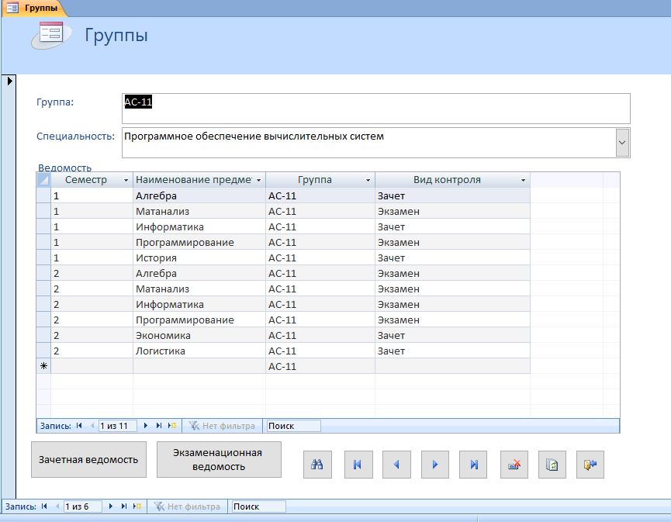Click main form next record arrow at bottom
Screen dimensions: 671x522
pos(110,506)
